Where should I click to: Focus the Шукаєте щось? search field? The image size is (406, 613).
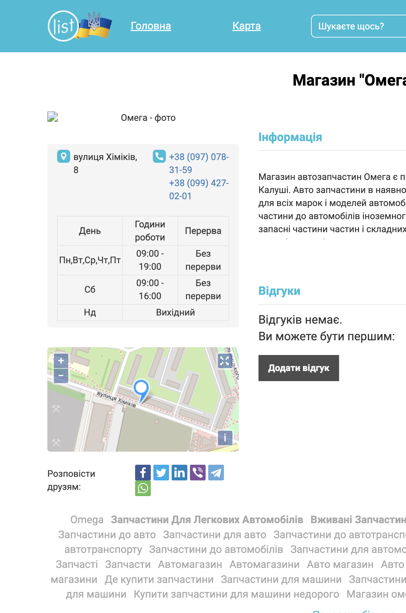pyautogui.click(x=358, y=26)
